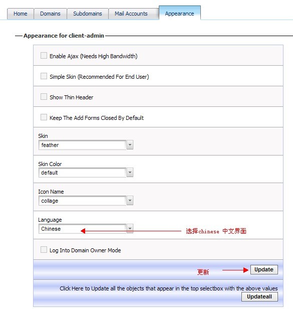The image size is (293, 309).
Task: Click the Update button
Action: (x=264, y=269)
